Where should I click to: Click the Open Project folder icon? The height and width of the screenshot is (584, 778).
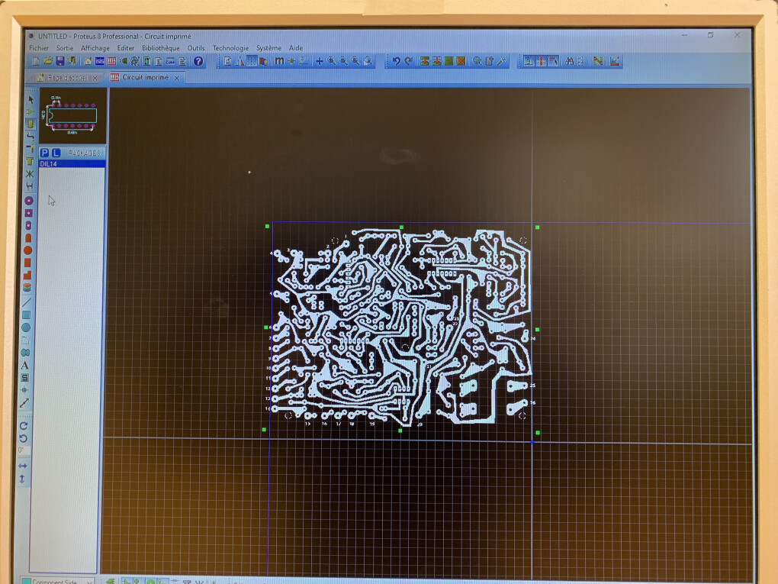click(x=48, y=61)
